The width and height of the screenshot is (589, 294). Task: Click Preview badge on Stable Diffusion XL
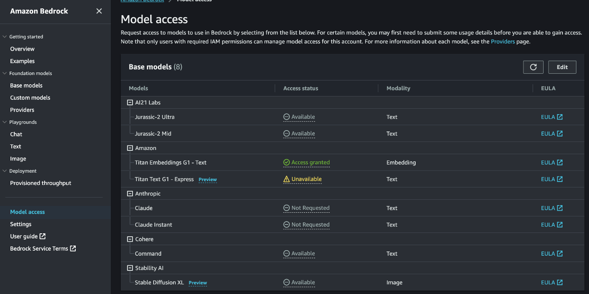coord(198,283)
